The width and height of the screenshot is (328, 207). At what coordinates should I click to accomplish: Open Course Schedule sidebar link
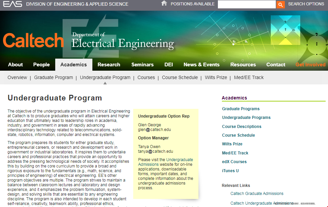pos(238,135)
